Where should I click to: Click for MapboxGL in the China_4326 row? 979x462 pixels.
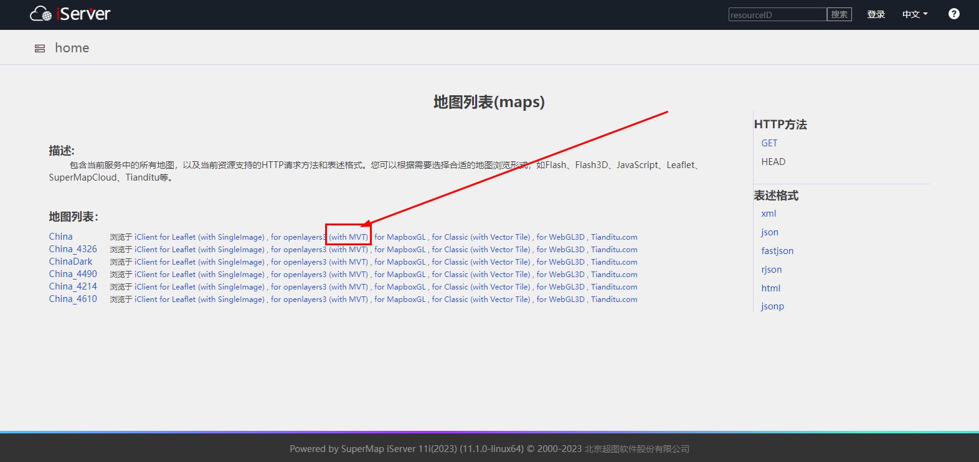[400, 250]
